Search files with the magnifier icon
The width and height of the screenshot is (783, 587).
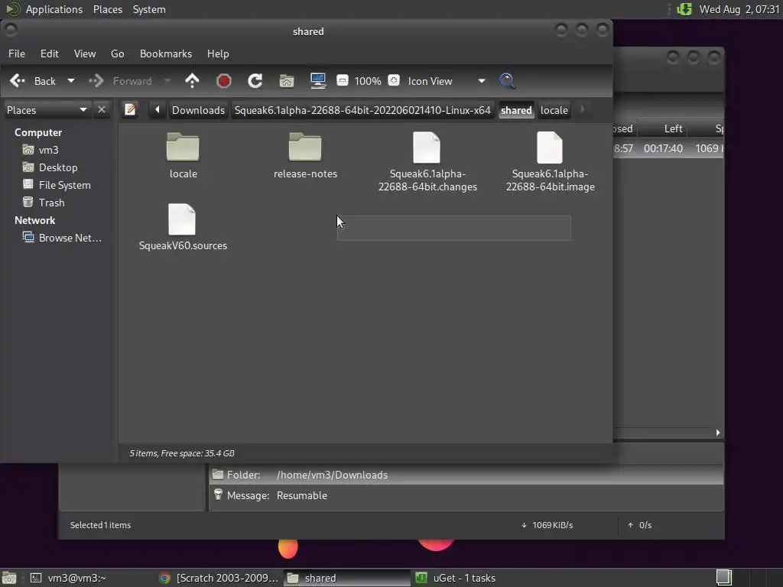508,81
